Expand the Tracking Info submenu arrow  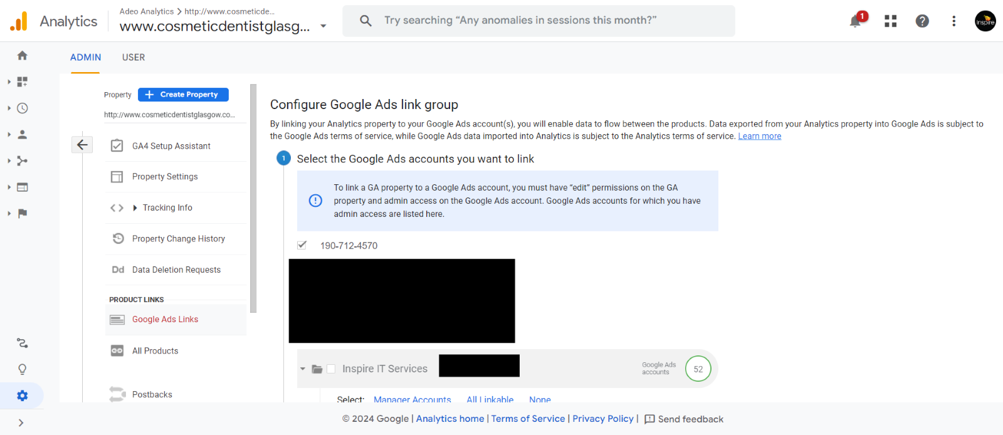135,208
